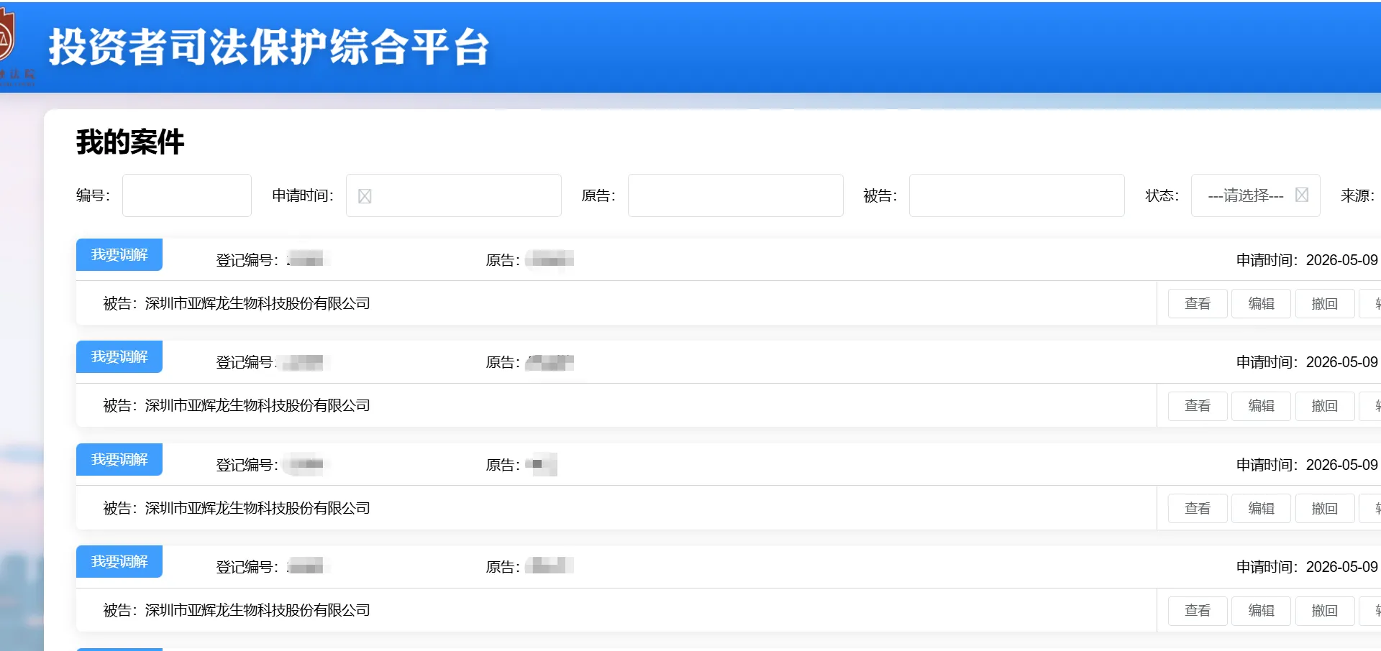Click 撤回 for the fourth case
This screenshot has height=651, width=1381.
[x=1325, y=611]
